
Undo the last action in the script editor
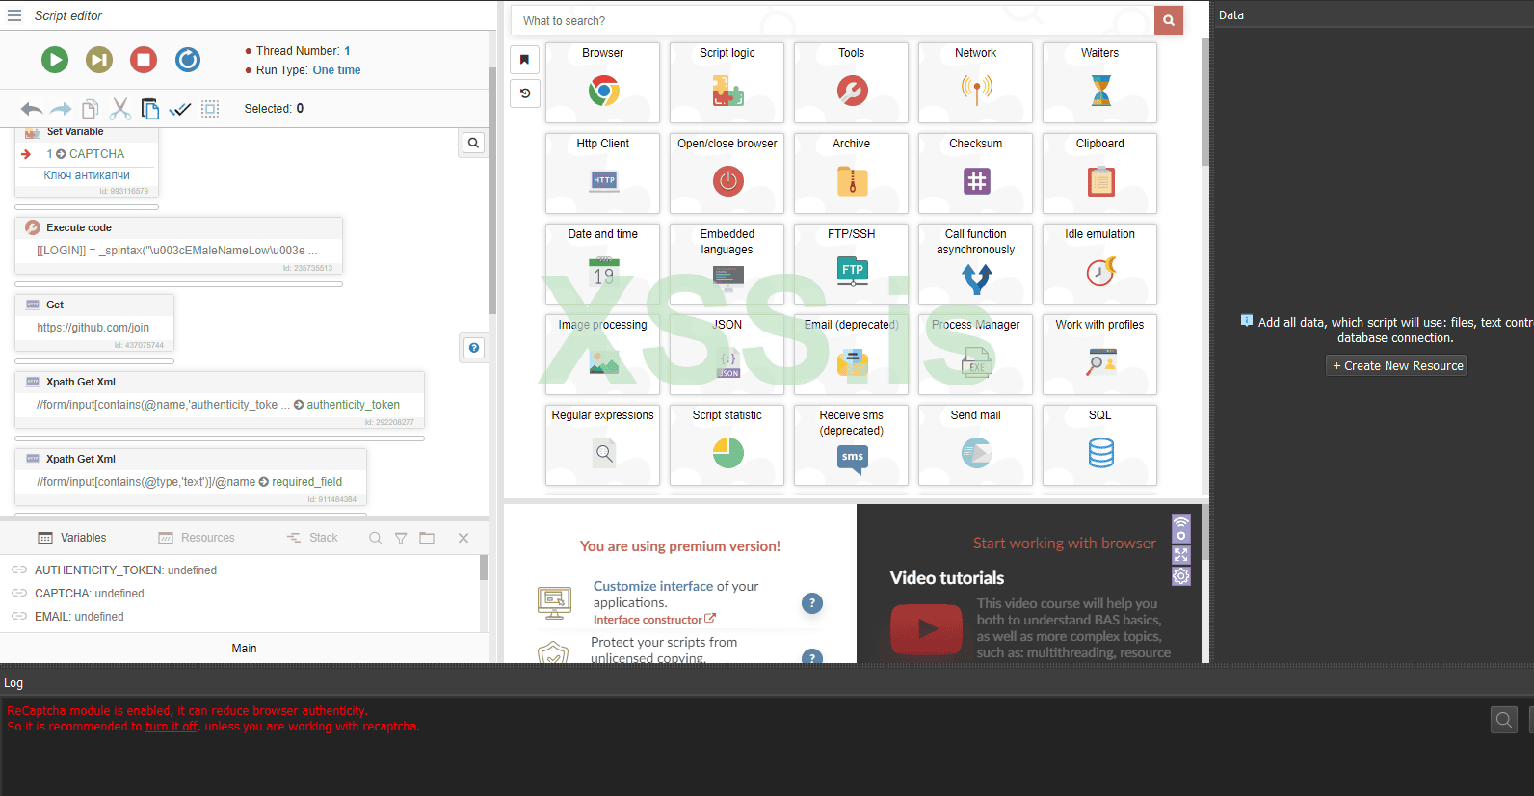click(x=32, y=109)
